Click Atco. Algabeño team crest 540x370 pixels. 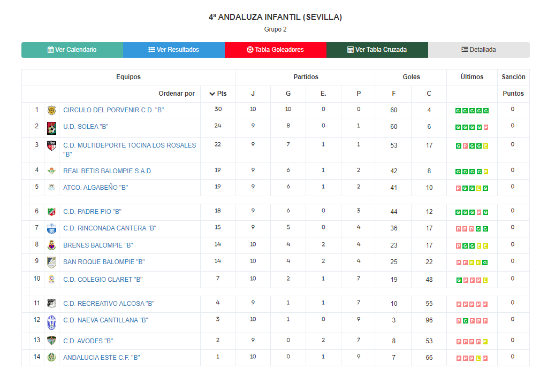pyautogui.click(x=52, y=187)
